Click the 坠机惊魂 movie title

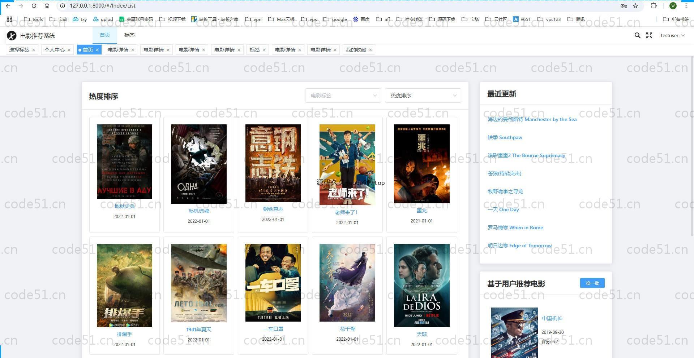pyautogui.click(x=199, y=211)
